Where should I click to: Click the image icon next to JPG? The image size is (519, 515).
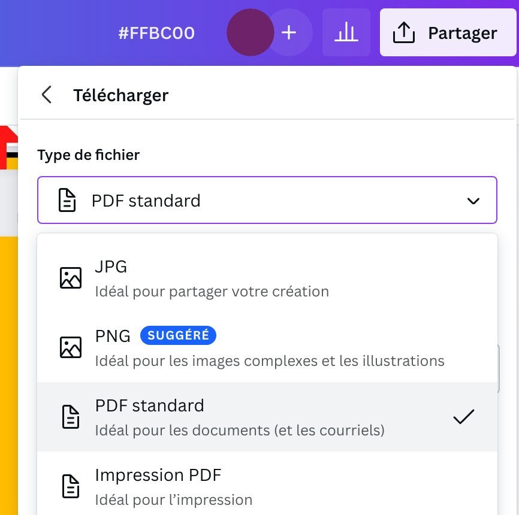[71, 278]
